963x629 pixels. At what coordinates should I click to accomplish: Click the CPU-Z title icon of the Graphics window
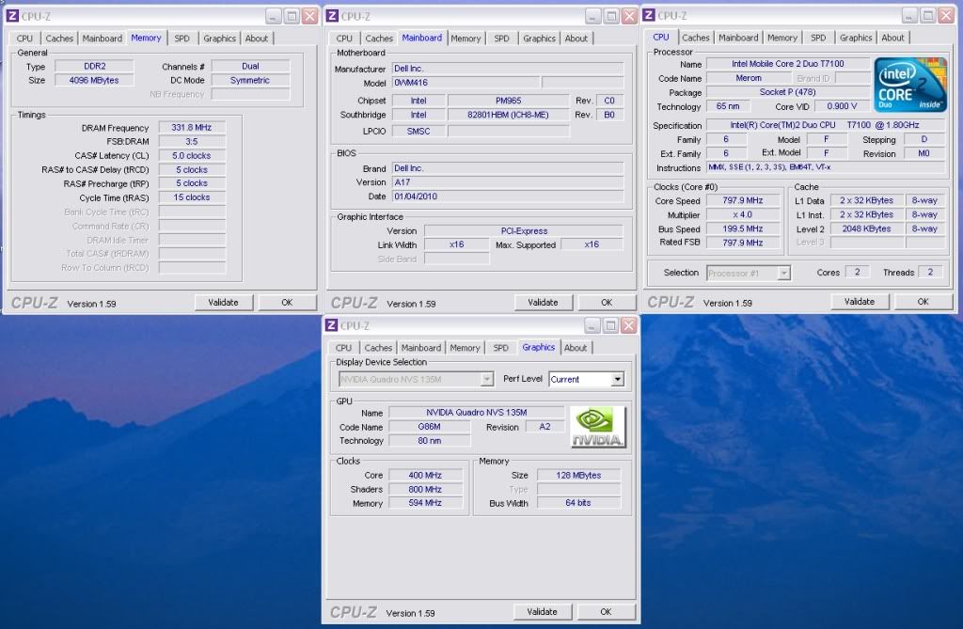pyautogui.click(x=331, y=325)
